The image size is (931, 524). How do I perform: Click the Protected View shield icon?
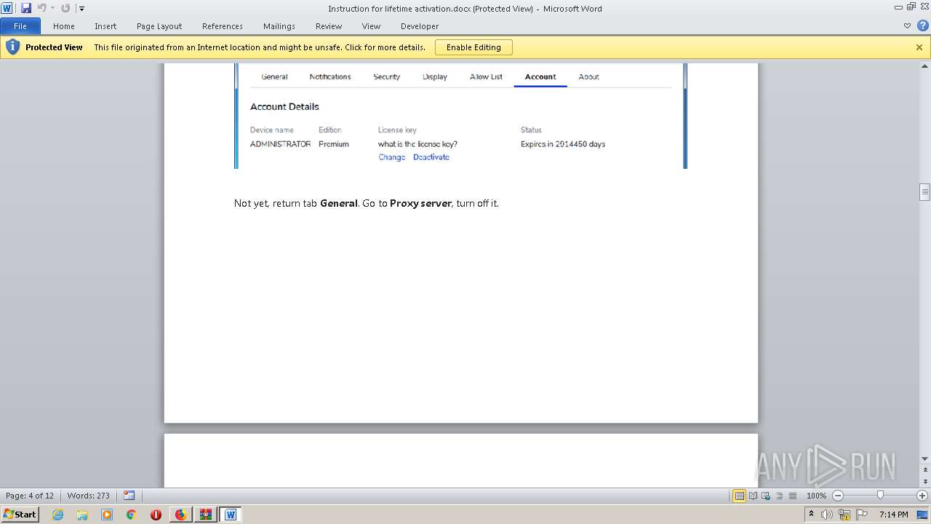coord(12,47)
